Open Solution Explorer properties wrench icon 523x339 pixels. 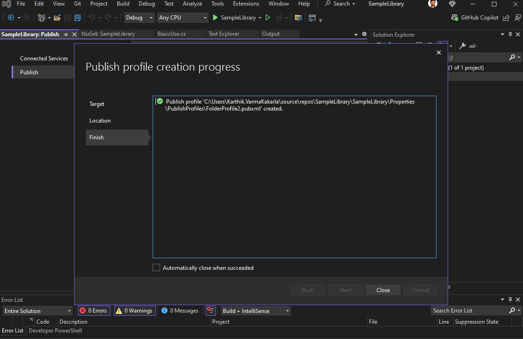pyautogui.click(x=463, y=46)
